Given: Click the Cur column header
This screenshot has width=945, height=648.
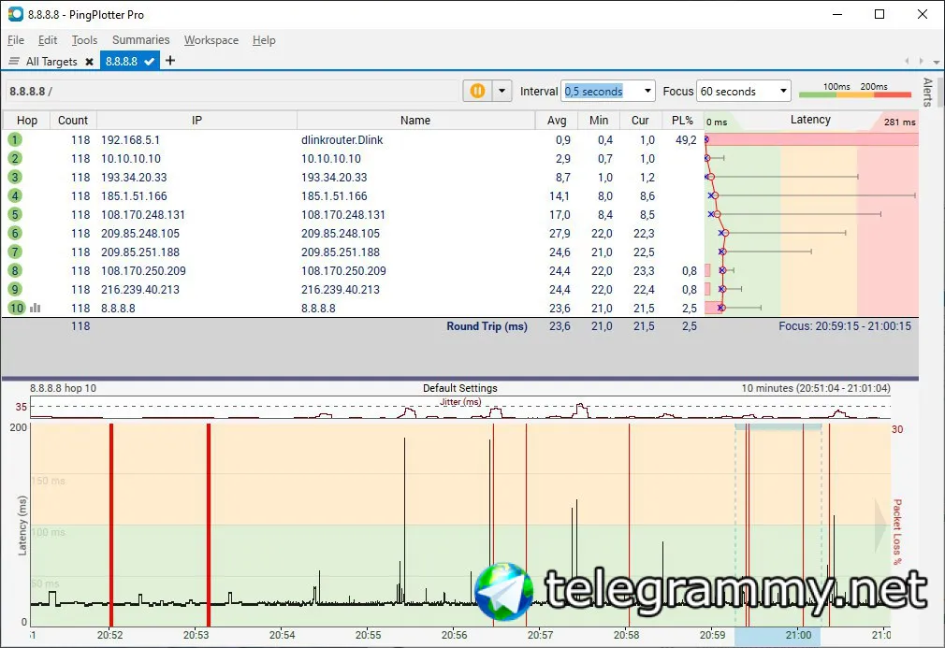Looking at the screenshot, I should pos(640,121).
